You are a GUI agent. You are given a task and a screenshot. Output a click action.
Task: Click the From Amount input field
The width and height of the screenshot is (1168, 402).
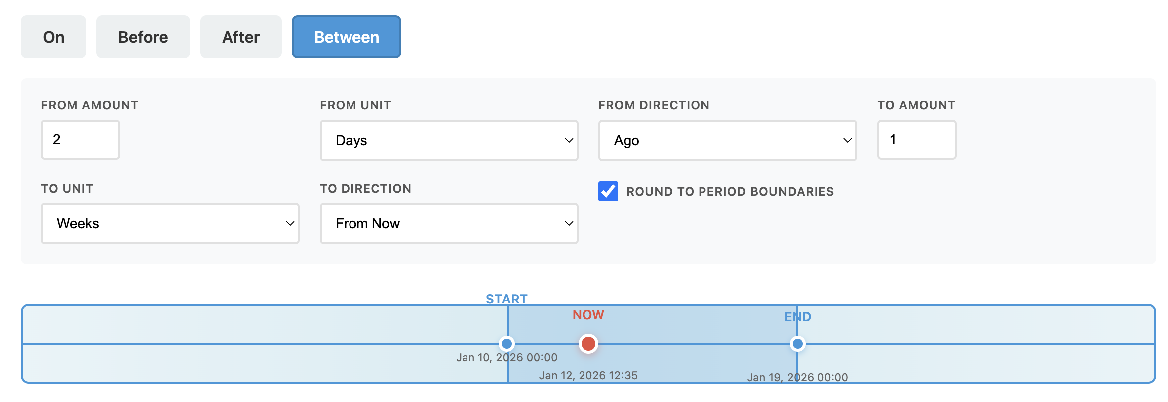tap(80, 140)
